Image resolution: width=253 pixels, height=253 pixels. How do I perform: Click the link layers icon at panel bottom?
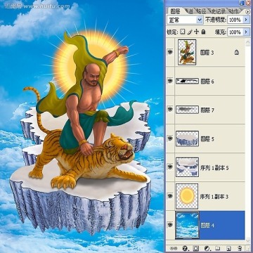click(x=172, y=248)
